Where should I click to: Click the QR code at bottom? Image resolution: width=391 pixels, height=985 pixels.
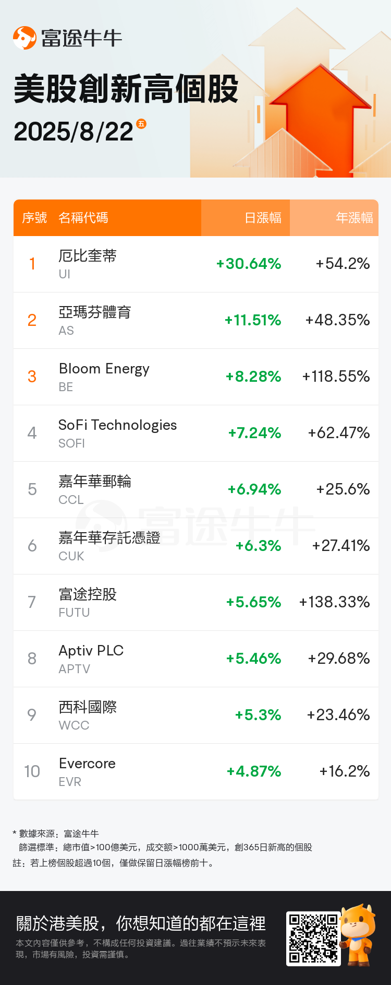pyautogui.click(x=313, y=938)
